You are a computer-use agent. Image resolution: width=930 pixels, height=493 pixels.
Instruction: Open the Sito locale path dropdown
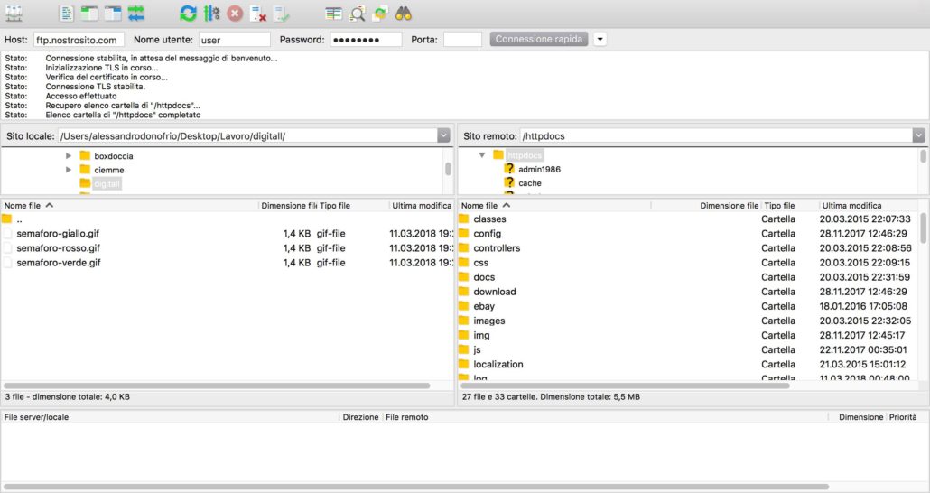click(x=443, y=135)
